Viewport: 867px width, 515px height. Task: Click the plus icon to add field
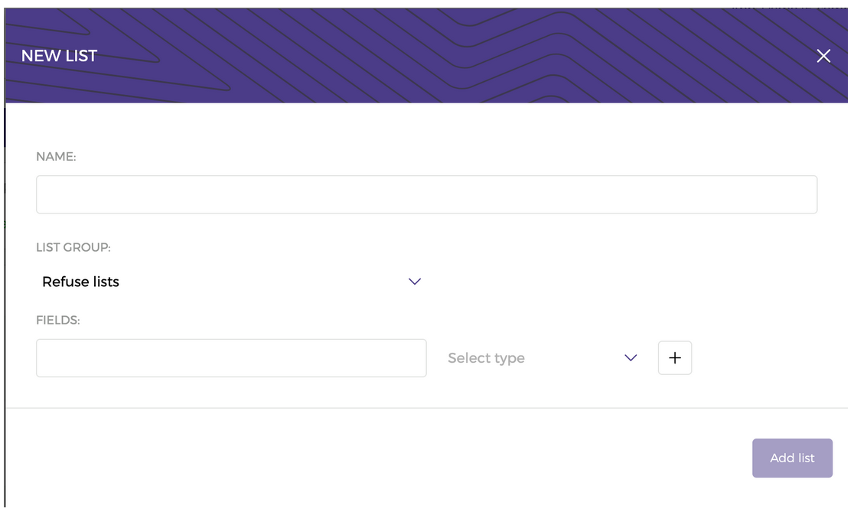[x=675, y=358]
